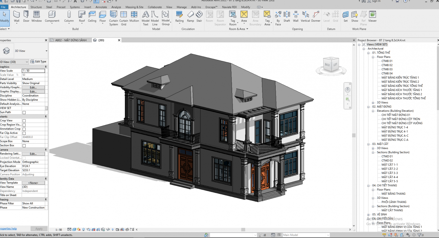Image resolution: width=439 pixels, height=238 pixels.
Task: Click the Edit Type button
Action: [x=39, y=62]
